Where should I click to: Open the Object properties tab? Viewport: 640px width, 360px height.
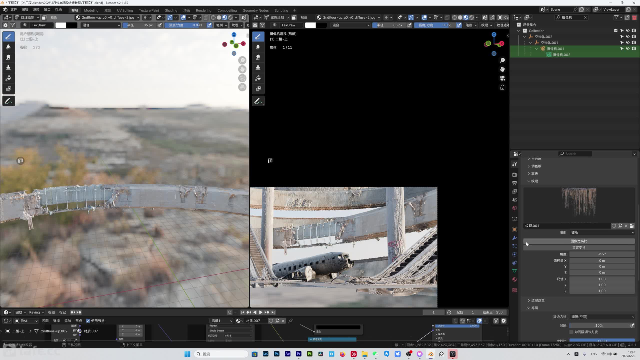coord(514,229)
